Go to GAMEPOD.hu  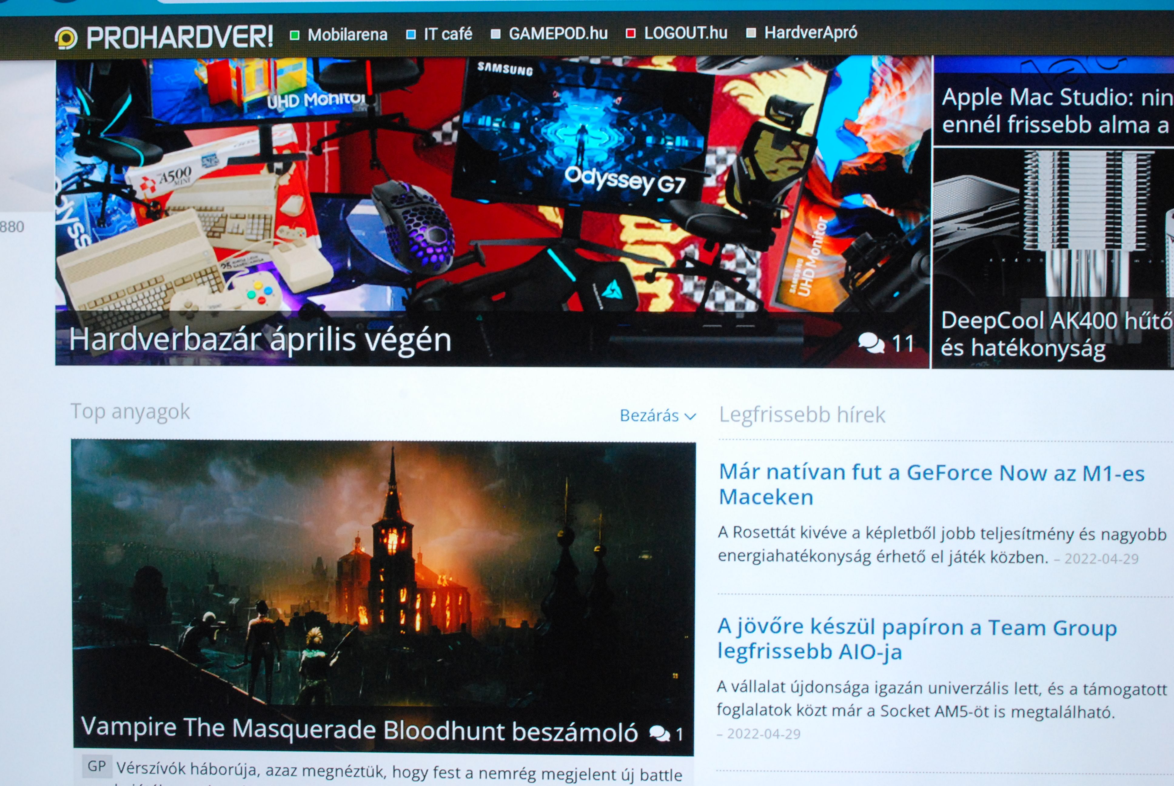549,34
